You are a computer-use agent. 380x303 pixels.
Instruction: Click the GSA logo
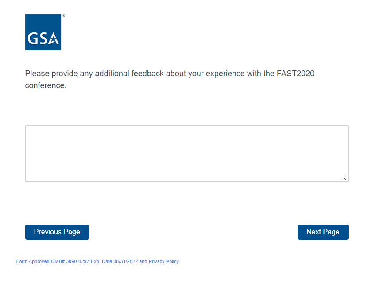click(x=43, y=32)
